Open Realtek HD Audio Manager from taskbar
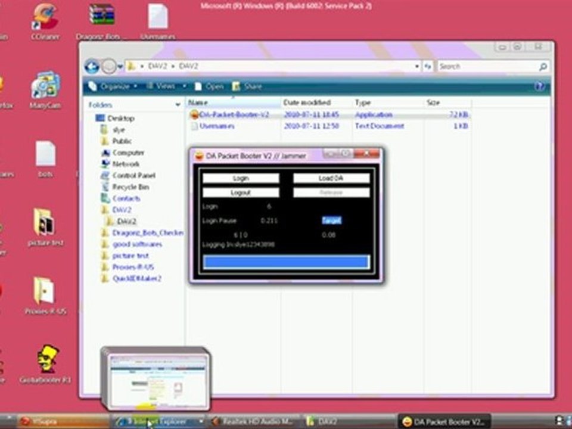 254,421
